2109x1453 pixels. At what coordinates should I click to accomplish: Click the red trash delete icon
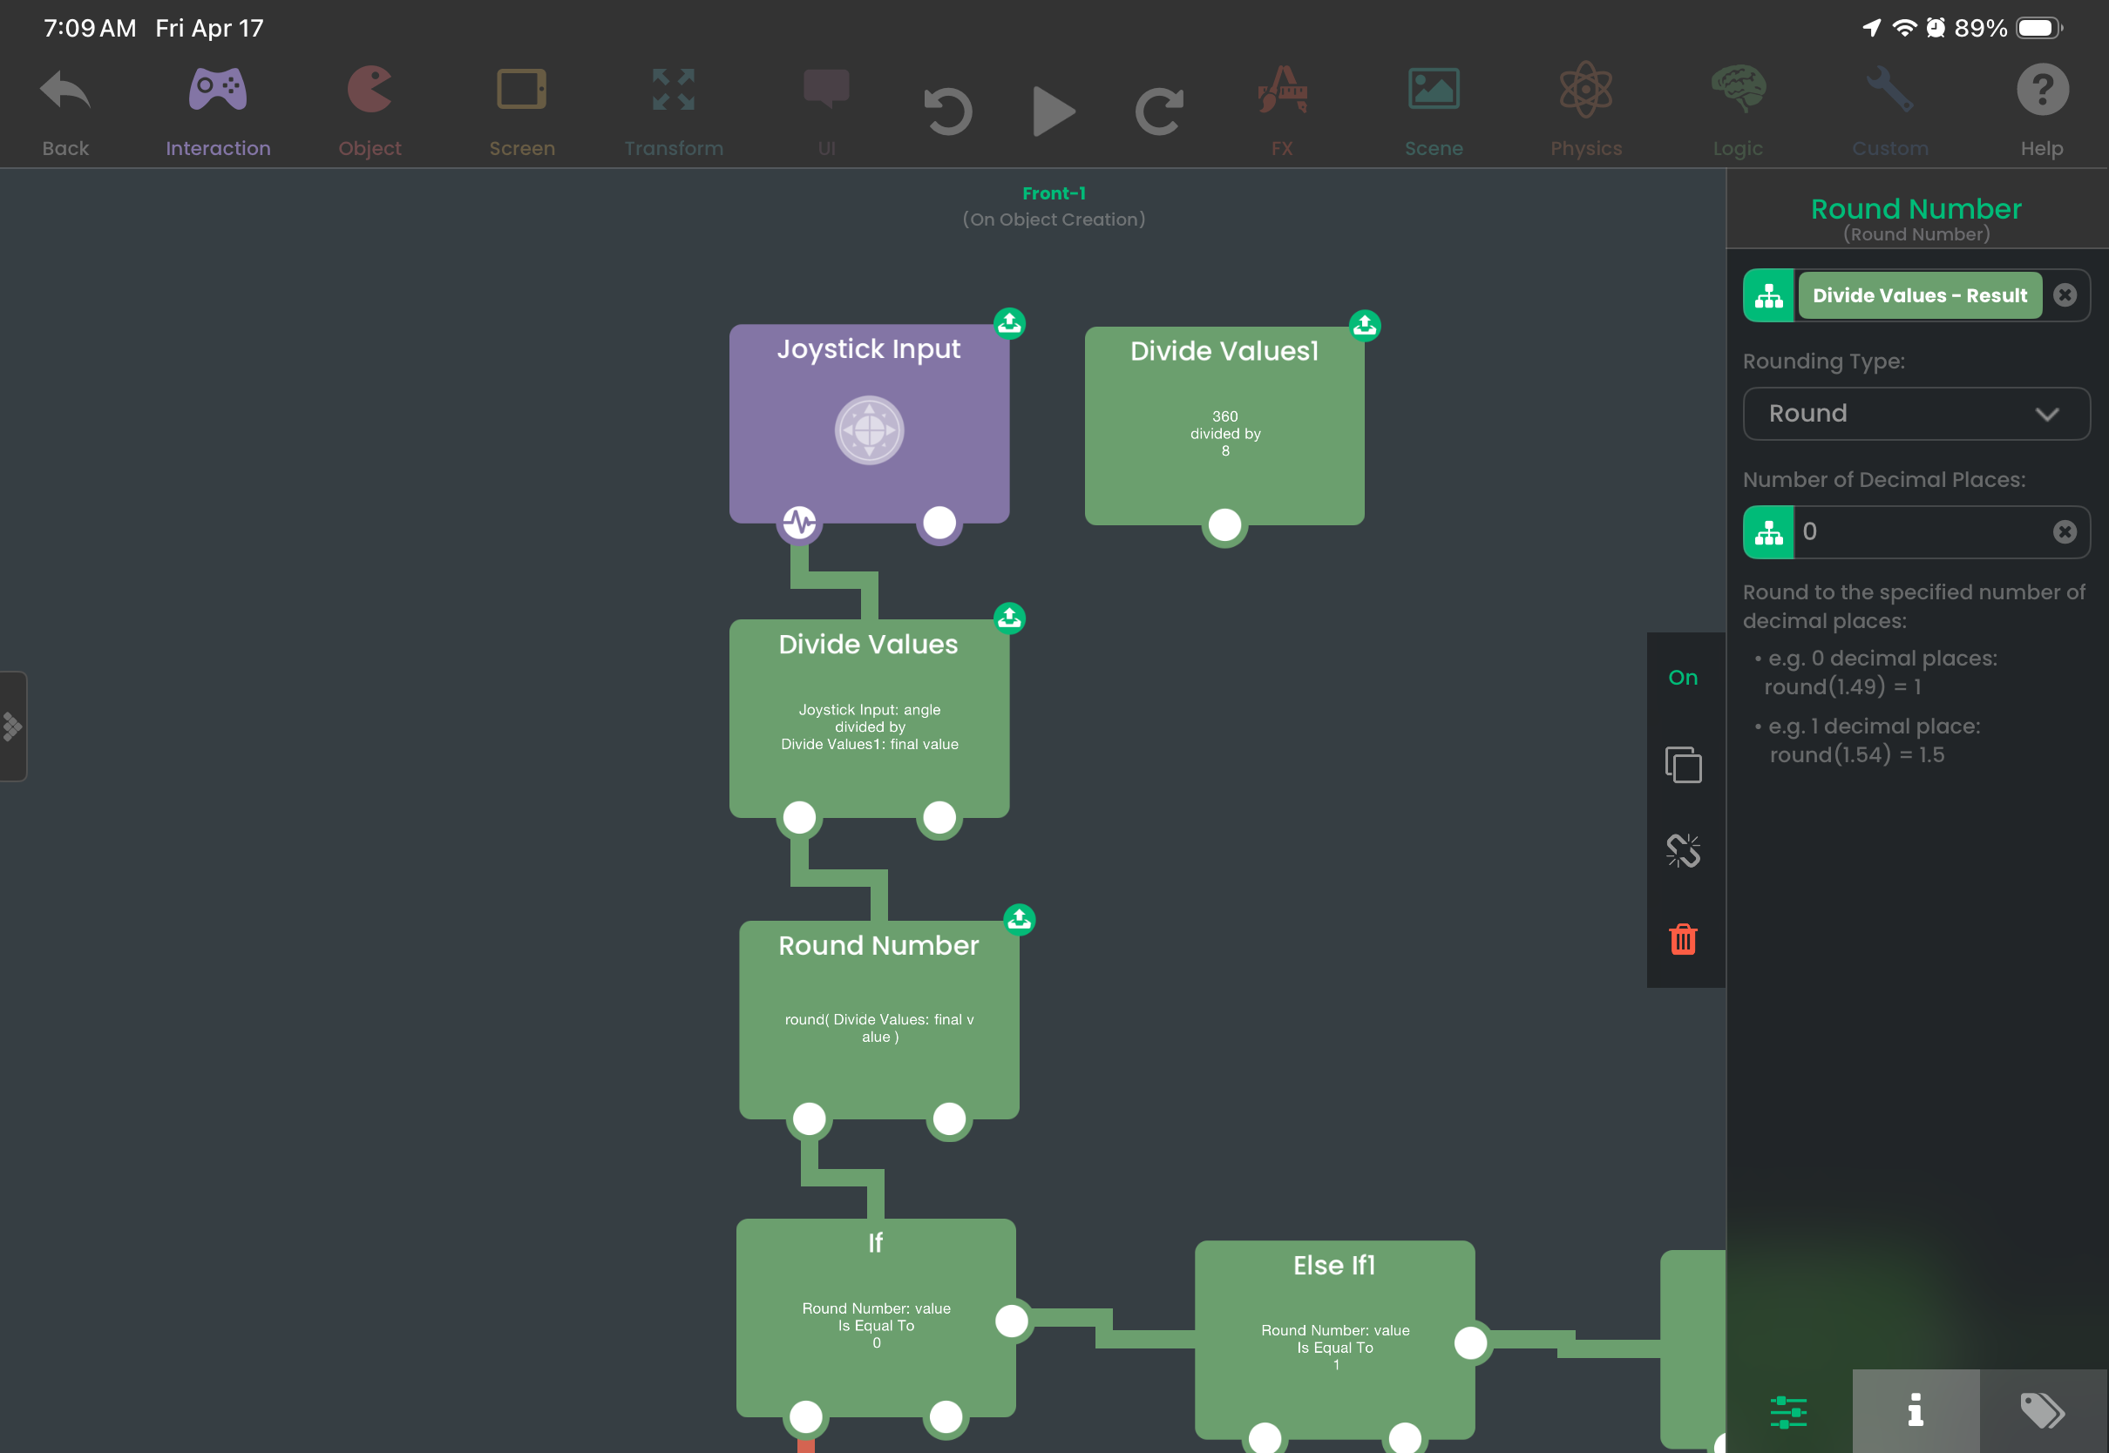(1683, 939)
